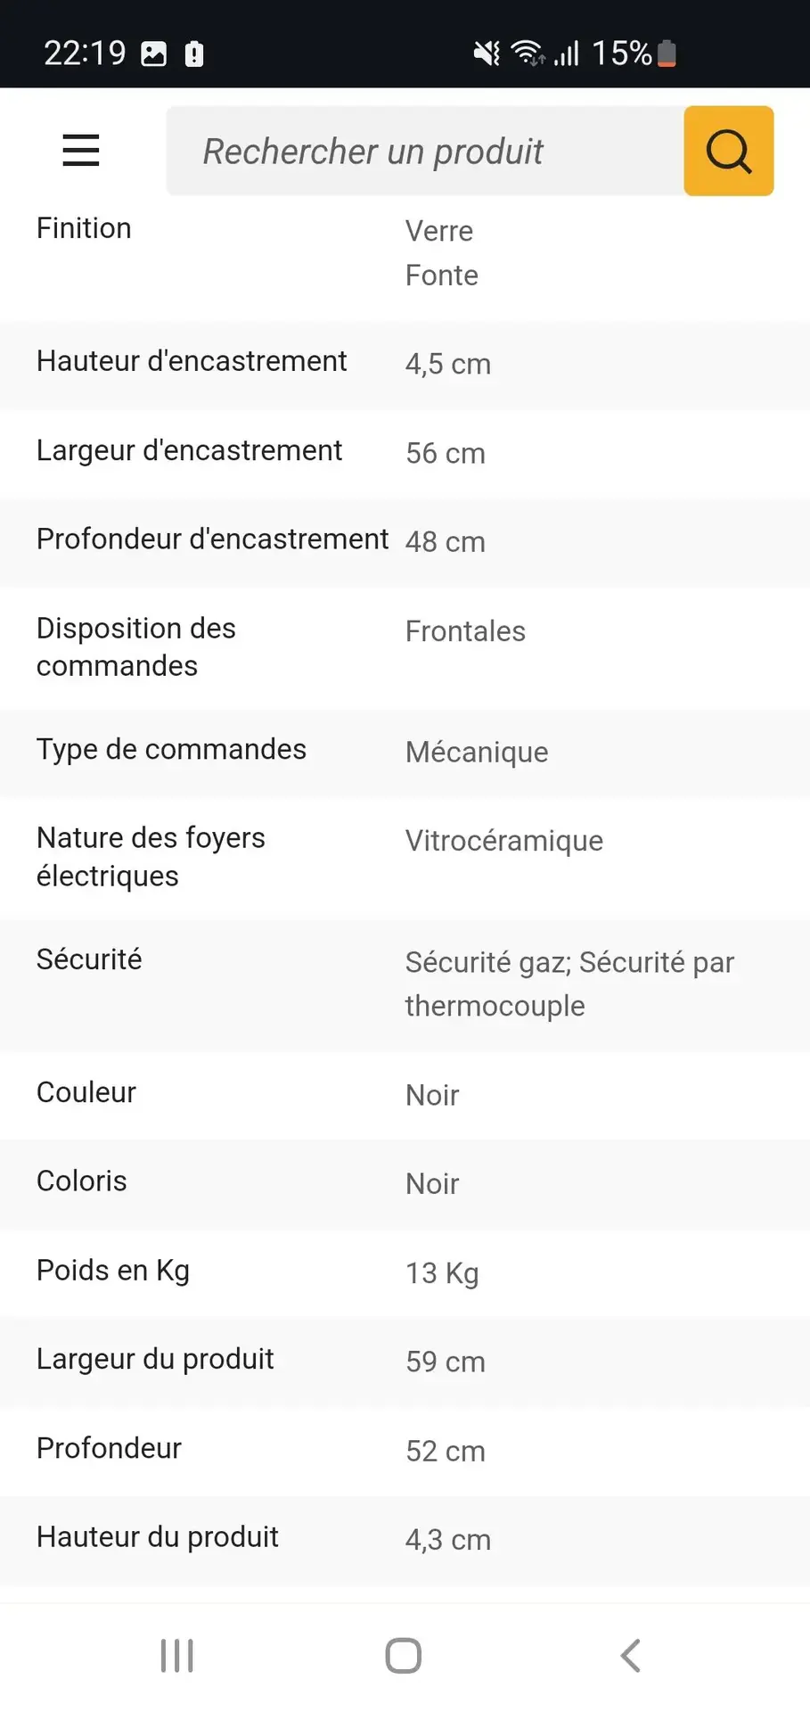
Task: Tap the Type de commandes label
Action: point(171,750)
